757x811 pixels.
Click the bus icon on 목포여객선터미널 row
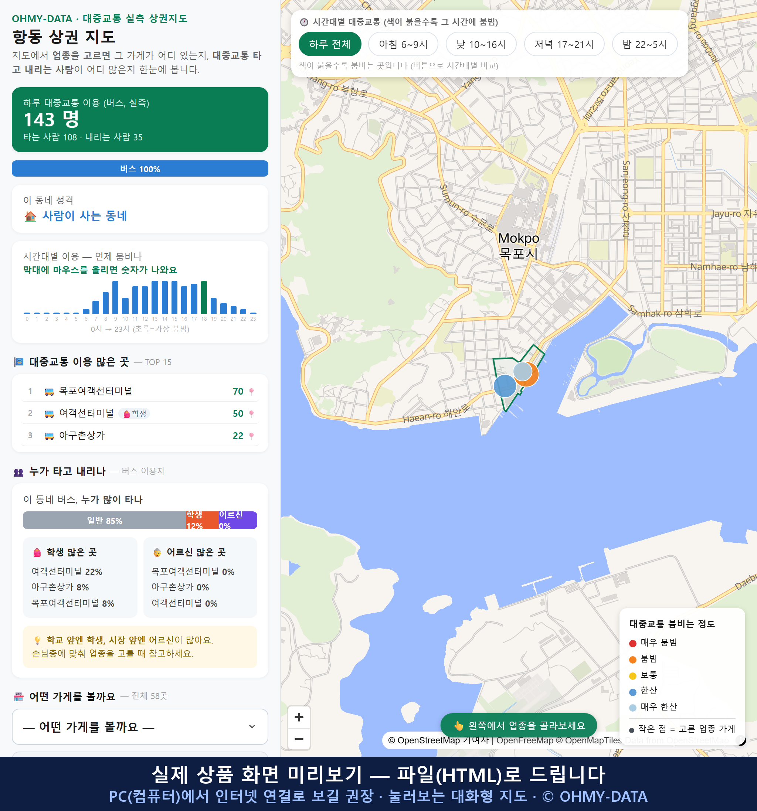click(49, 392)
